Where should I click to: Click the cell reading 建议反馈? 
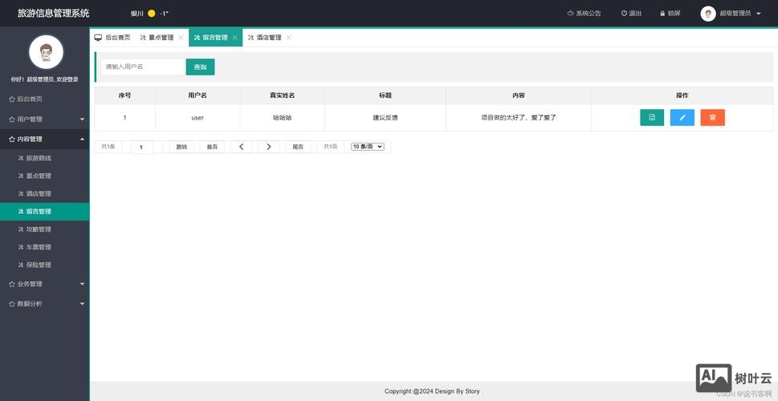(x=385, y=118)
